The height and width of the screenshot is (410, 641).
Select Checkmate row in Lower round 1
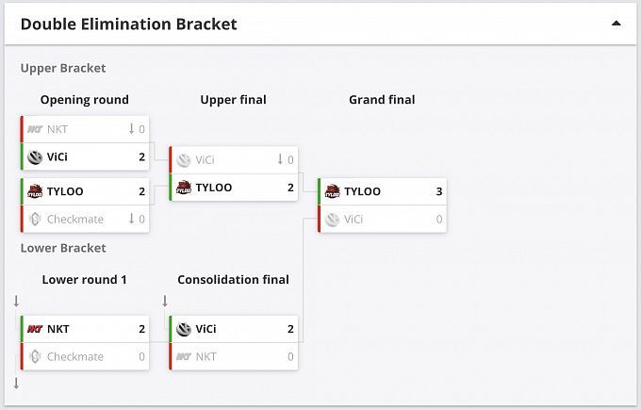click(85, 357)
